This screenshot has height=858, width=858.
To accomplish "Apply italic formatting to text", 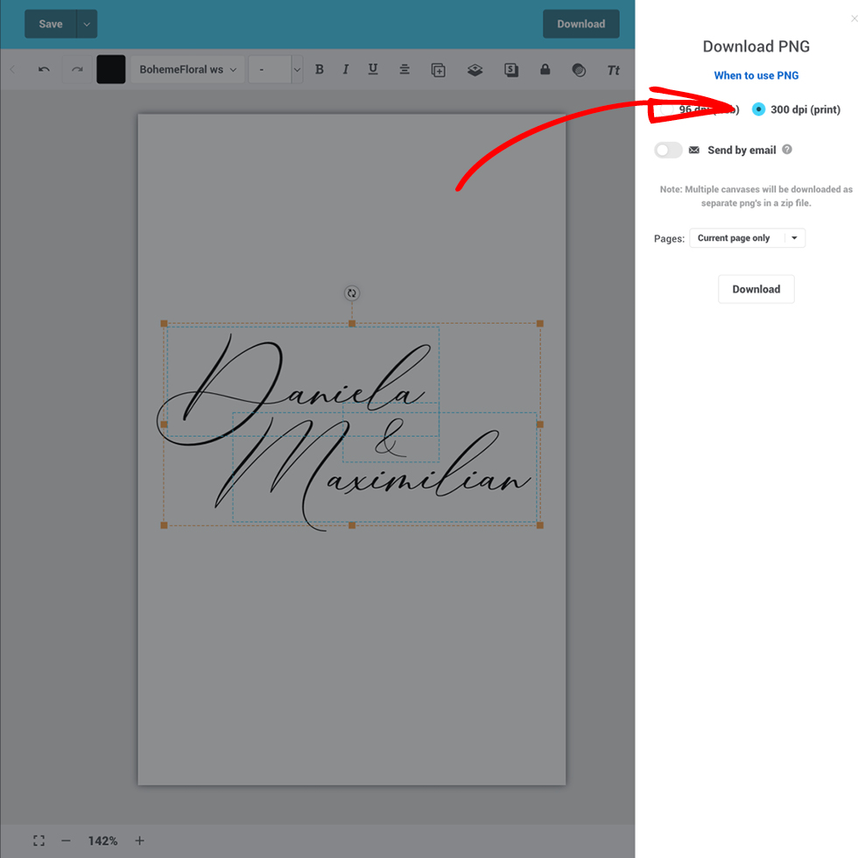I will (346, 70).
